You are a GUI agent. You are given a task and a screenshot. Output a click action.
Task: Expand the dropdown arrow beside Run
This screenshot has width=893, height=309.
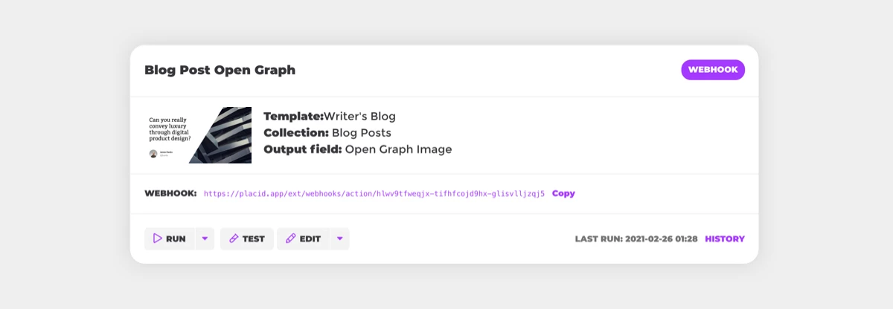click(205, 238)
